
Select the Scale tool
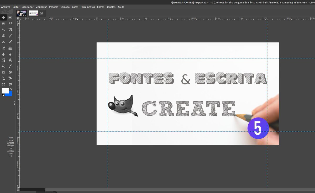pos(3,78)
